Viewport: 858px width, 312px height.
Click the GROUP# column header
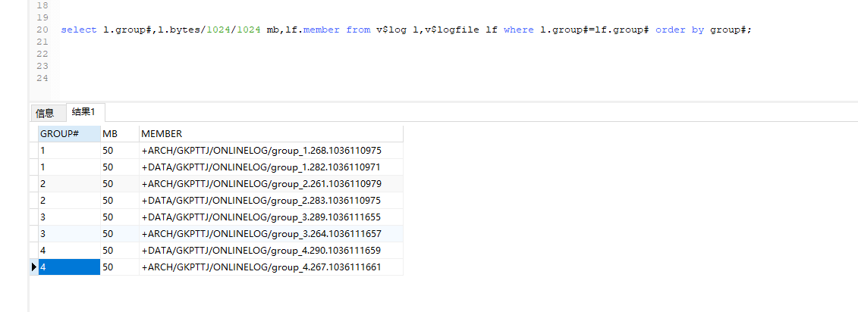[x=70, y=134]
